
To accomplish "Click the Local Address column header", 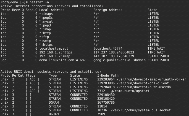I will pos(52,10).
